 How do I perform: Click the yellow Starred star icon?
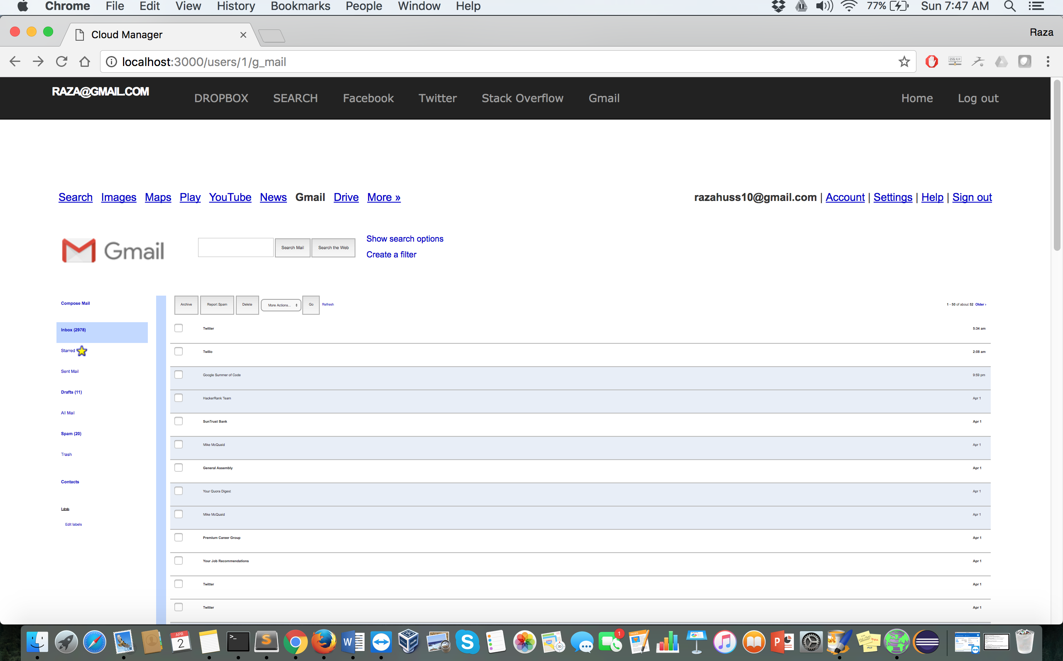(x=82, y=351)
